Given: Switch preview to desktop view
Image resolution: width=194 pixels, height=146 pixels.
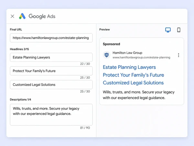Looking at the screenshot, I should pyautogui.click(x=168, y=30).
